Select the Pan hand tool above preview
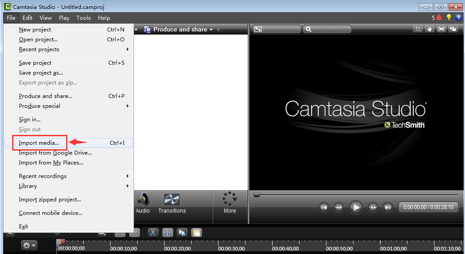This screenshot has height=254, width=465. click(430, 29)
